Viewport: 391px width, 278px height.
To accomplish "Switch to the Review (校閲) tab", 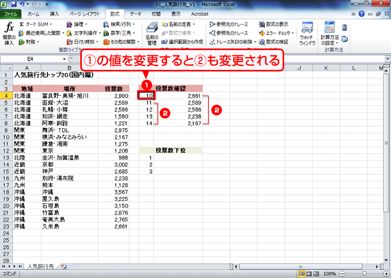I will (x=156, y=14).
